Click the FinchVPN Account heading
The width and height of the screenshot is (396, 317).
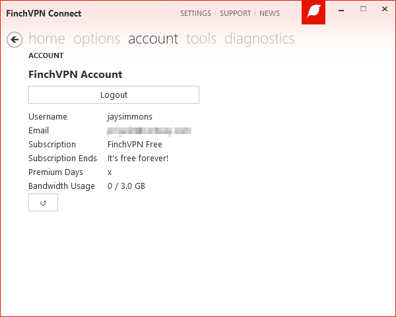[75, 75]
